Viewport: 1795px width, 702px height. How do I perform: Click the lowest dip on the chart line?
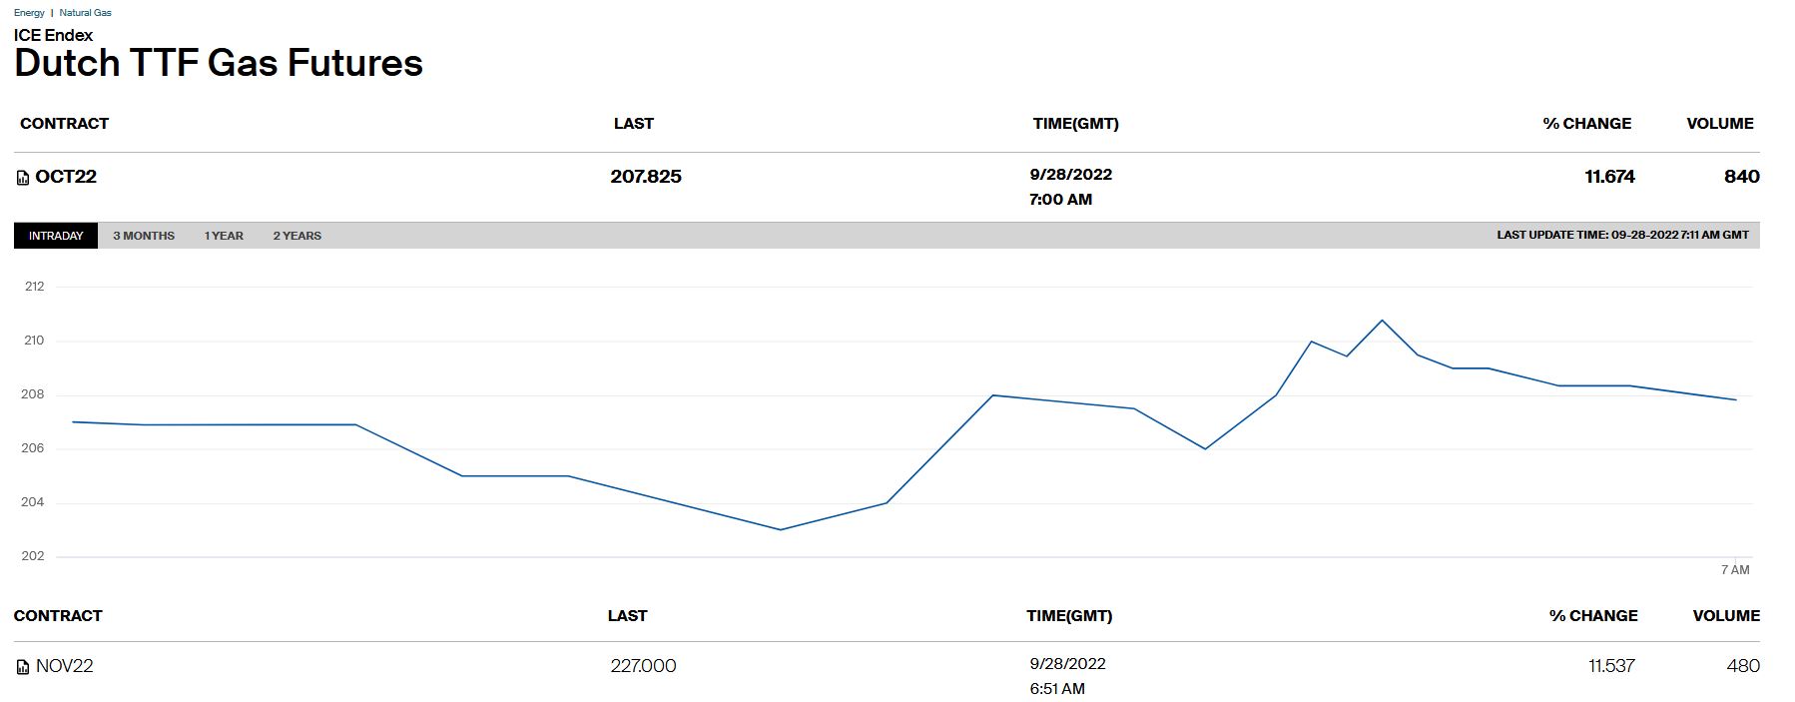780,529
